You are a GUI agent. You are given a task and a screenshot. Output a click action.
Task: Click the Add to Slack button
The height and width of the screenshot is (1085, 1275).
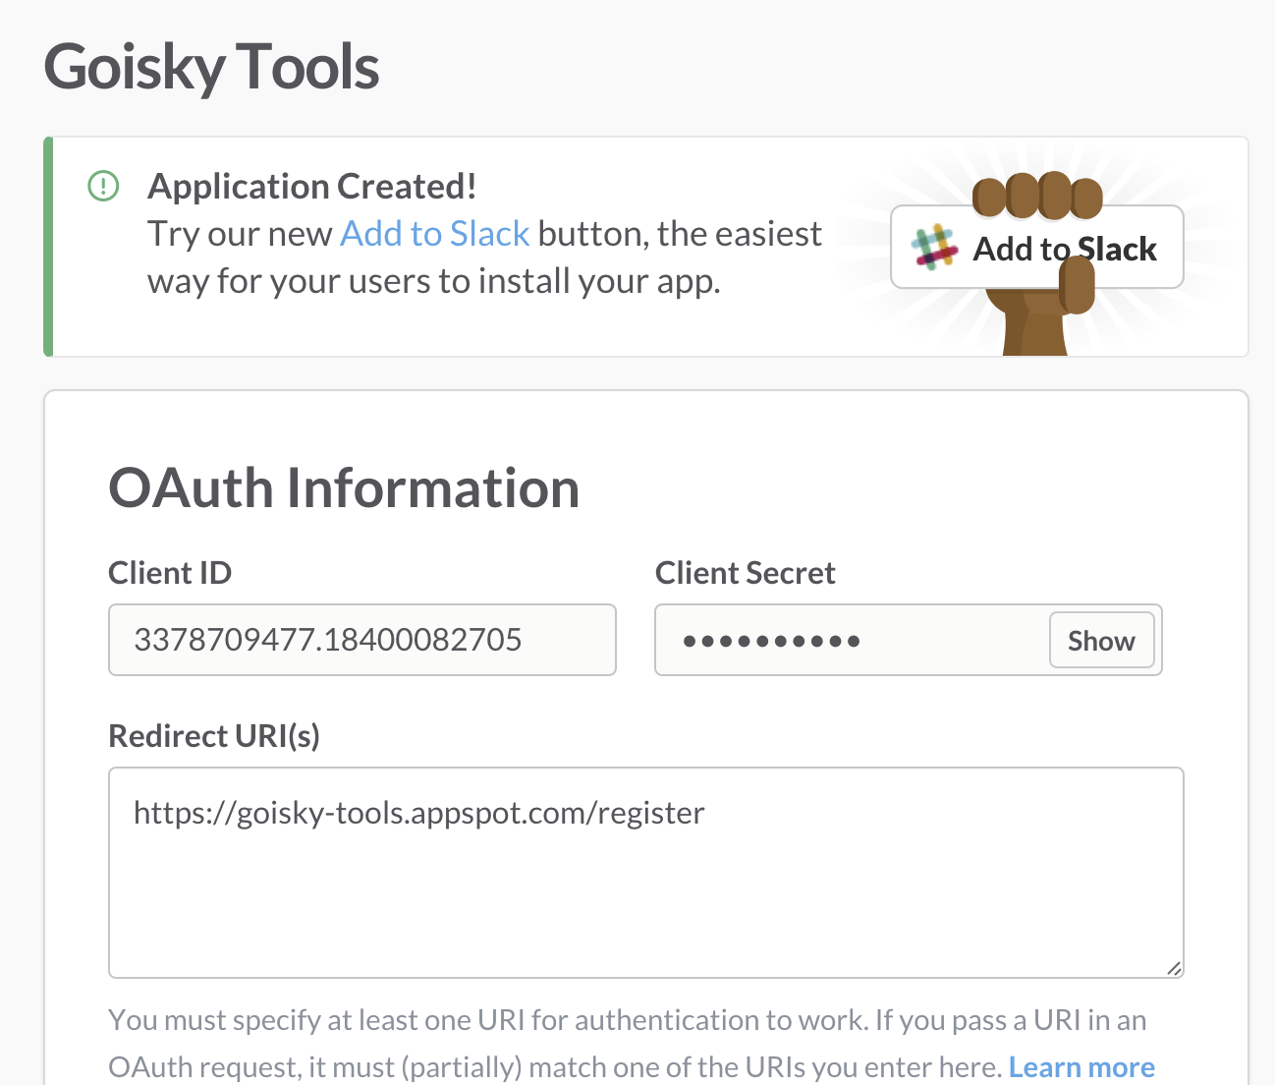[1036, 247]
